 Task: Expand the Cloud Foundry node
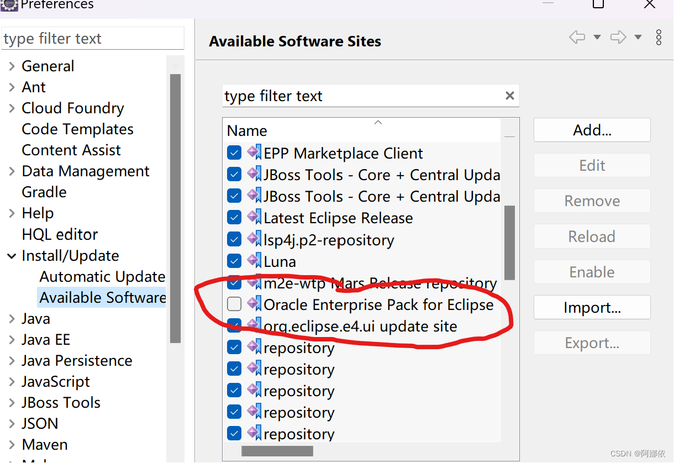coord(12,108)
